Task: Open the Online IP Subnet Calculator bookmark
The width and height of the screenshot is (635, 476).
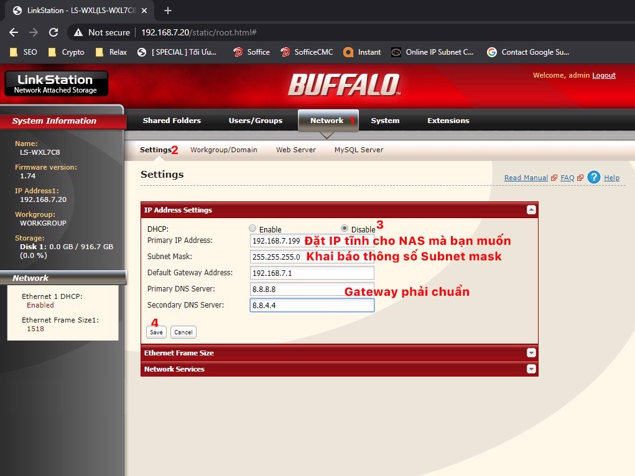Action: (x=432, y=52)
